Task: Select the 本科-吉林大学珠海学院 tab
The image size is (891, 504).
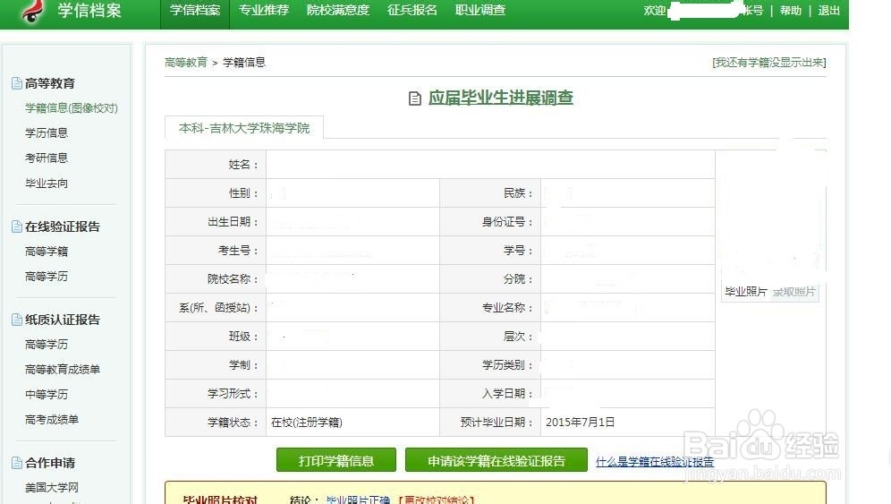Action: (x=244, y=128)
